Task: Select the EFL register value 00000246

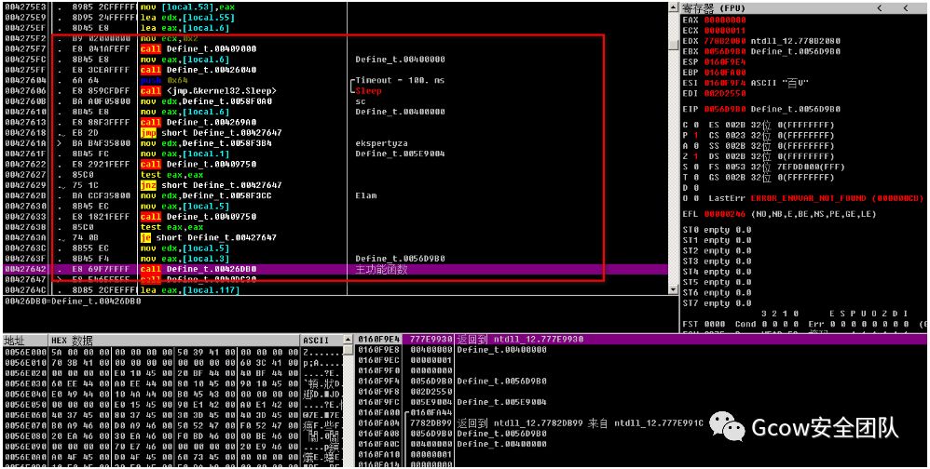Action: pos(725,214)
